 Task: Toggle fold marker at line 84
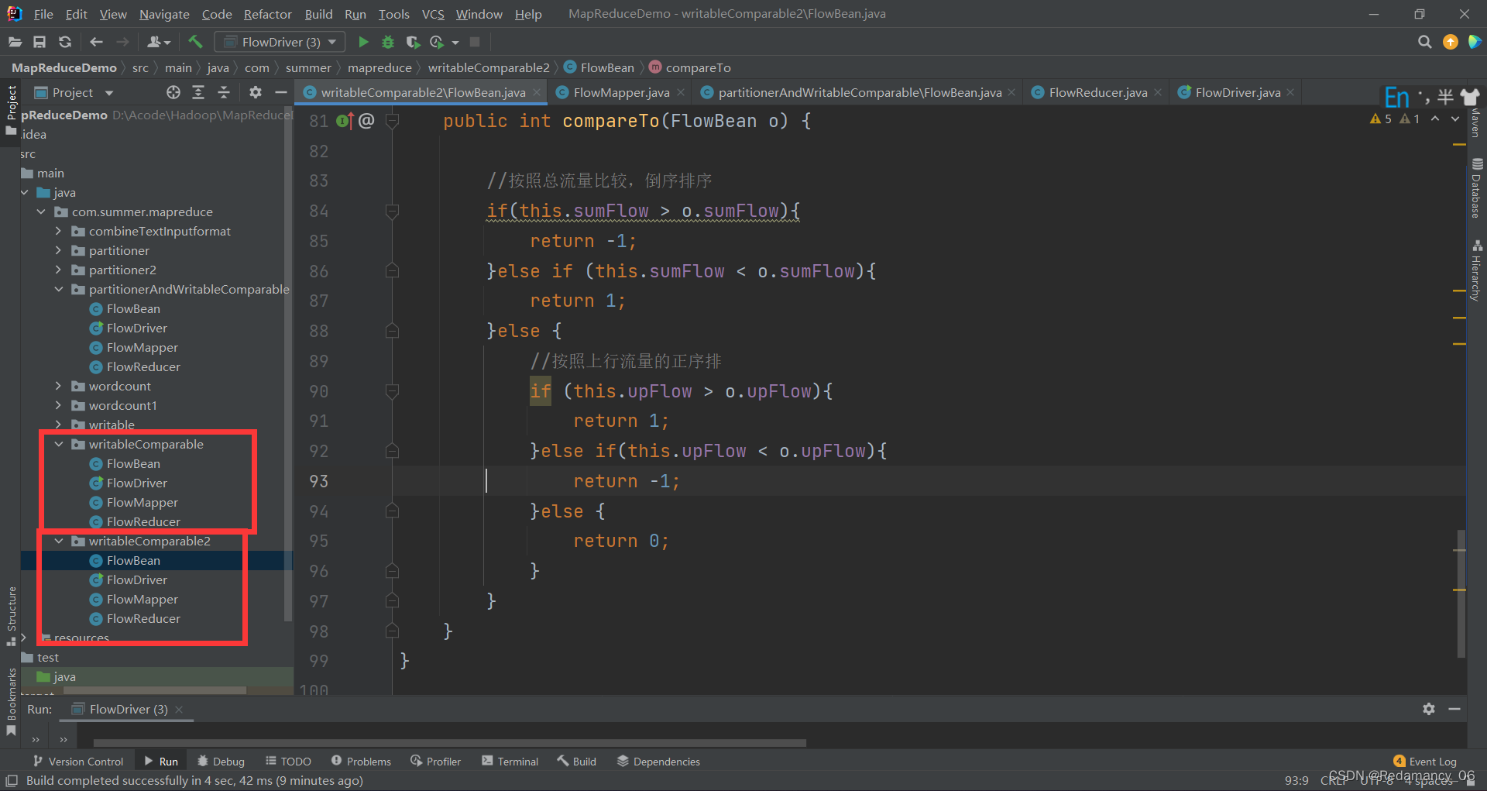(392, 211)
